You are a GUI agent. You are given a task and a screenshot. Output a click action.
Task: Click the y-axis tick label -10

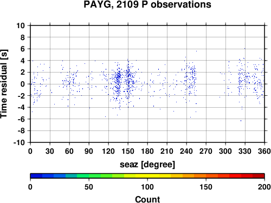[x=20, y=142]
